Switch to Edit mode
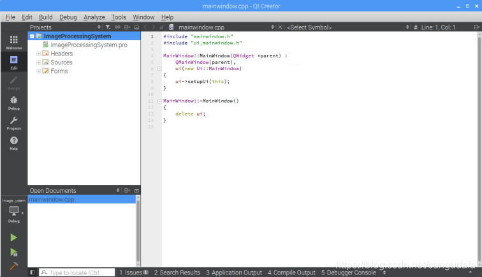Screen dimensions: 482x277 coord(14,63)
